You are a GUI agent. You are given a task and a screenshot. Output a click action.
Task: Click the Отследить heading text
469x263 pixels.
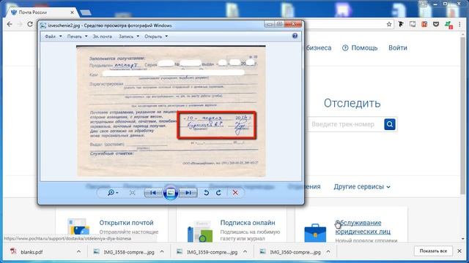[x=352, y=103]
